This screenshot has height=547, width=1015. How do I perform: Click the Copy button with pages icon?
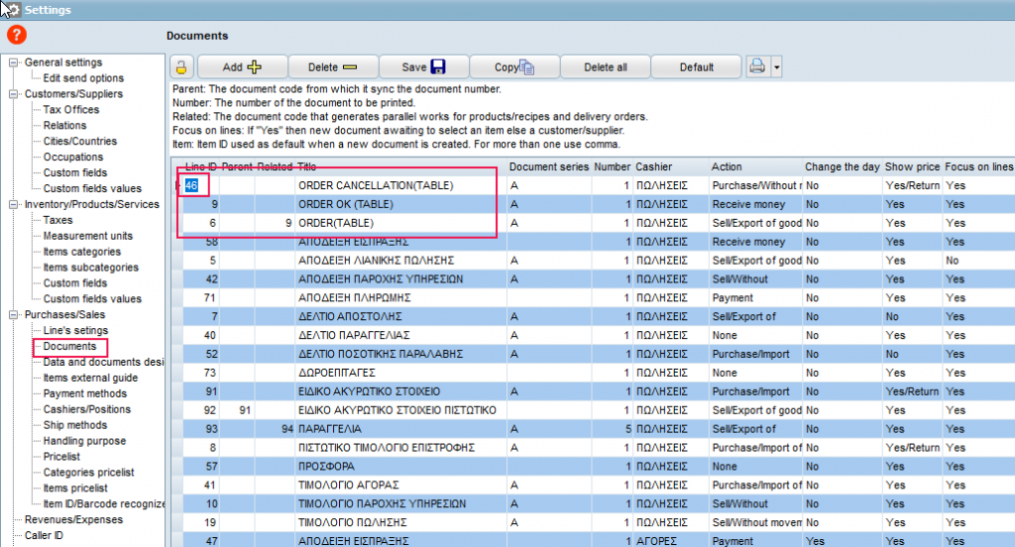pos(513,67)
